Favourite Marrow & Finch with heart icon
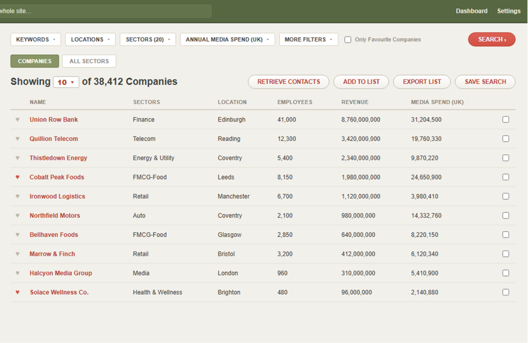528x343 pixels. pyautogui.click(x=18, y=254)
